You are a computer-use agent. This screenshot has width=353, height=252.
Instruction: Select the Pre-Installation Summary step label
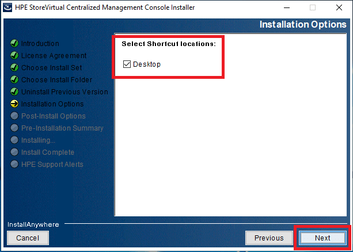pos(62,128)
